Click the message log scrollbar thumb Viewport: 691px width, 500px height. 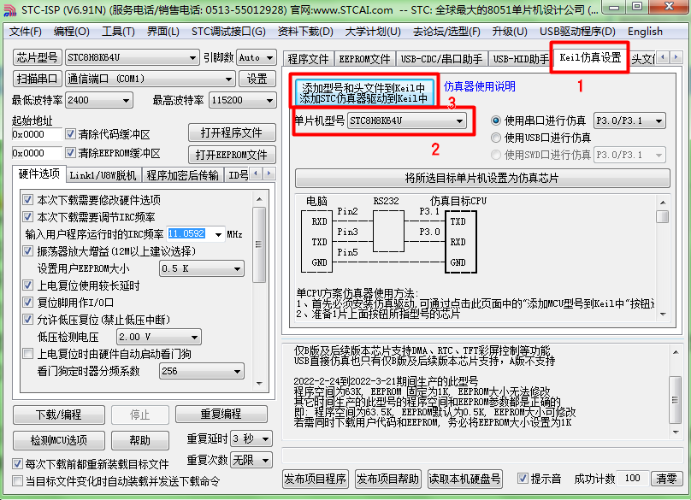pyautogui.click(x=675, y=400)
